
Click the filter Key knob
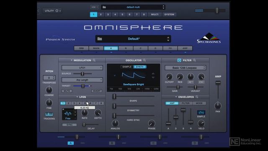[191, 77]
